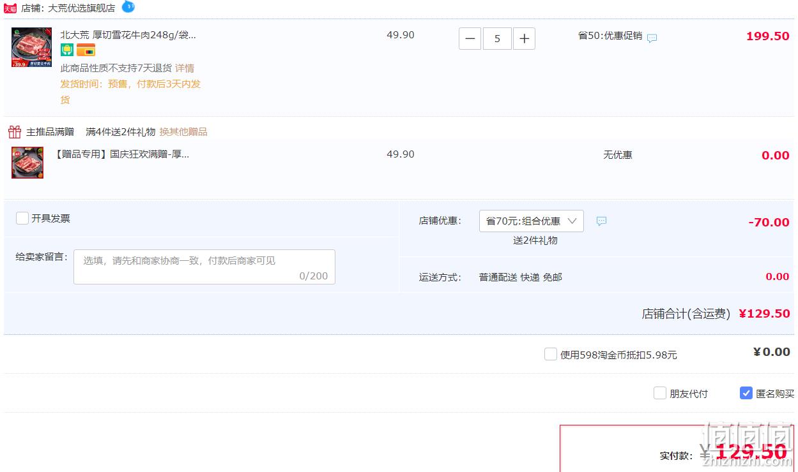Click the 无优惠 label in gift row
Viewport: 798px width, 472px height.
pyautogui.click(x=618, y=155)
